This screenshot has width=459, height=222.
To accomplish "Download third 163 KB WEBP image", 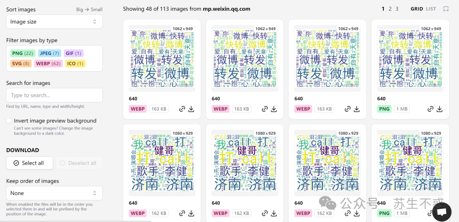I will [357, 109].
